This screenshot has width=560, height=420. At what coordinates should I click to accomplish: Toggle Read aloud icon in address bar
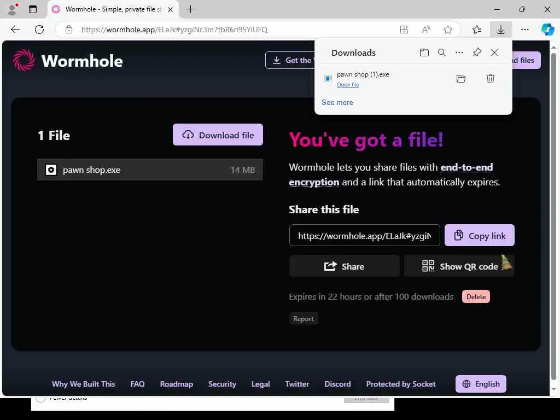[425, 30]
